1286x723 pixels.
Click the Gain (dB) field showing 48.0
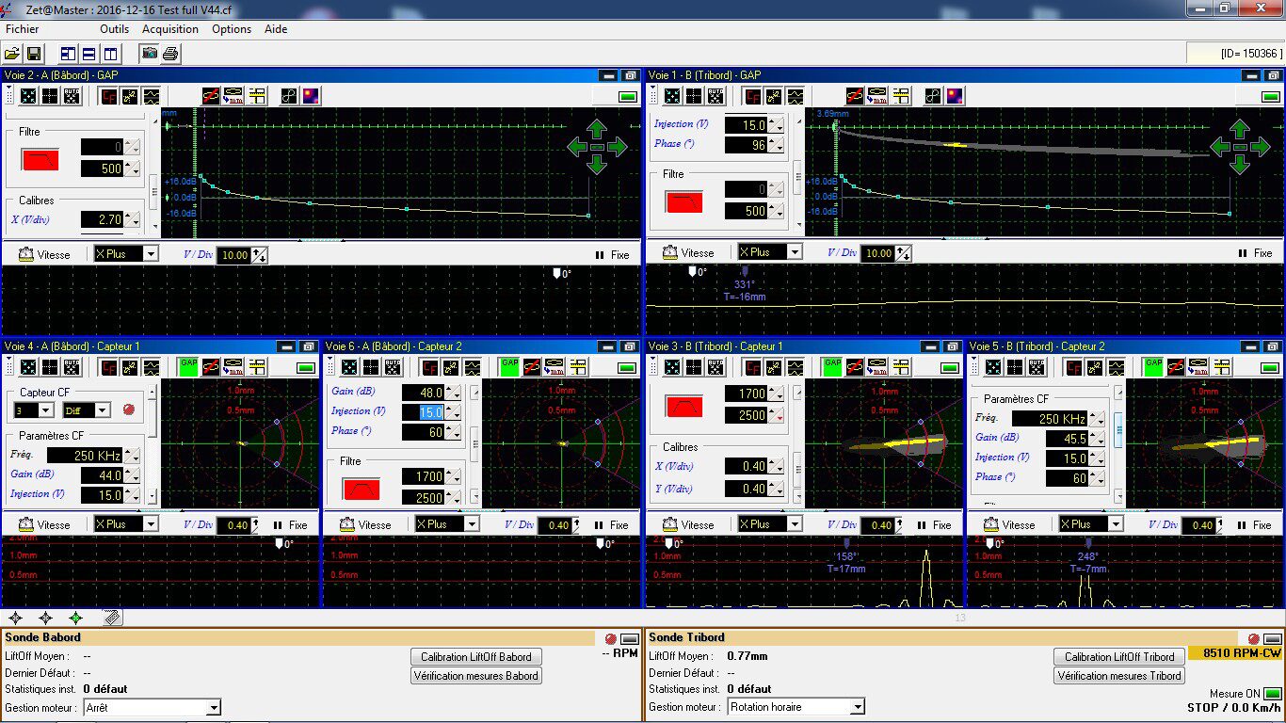click(423, 393)
